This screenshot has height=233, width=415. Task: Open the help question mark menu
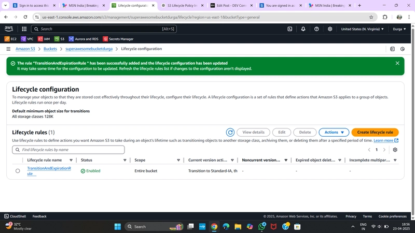tap(316, 29)
